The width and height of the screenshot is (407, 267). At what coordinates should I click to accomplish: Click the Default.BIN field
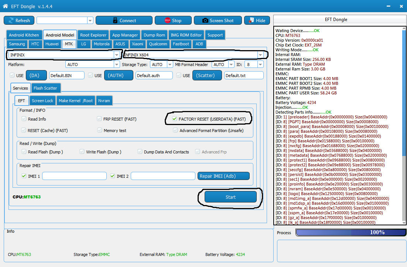pos(67,76)
